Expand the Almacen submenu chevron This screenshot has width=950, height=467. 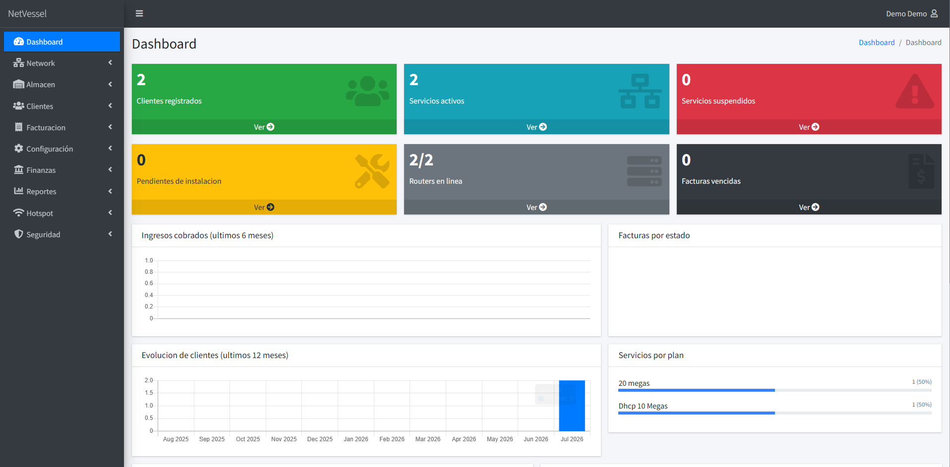click(110, 84)
